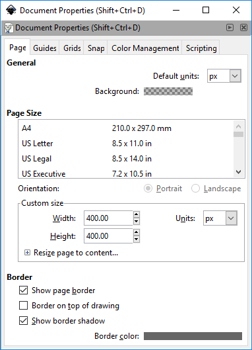
Task: Select A4 page size
Action: [x=126, y=128]
